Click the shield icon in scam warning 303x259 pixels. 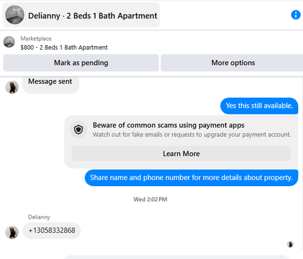point(78,130)
